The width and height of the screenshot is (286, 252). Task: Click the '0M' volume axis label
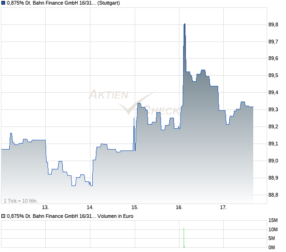tap(272, 247)
